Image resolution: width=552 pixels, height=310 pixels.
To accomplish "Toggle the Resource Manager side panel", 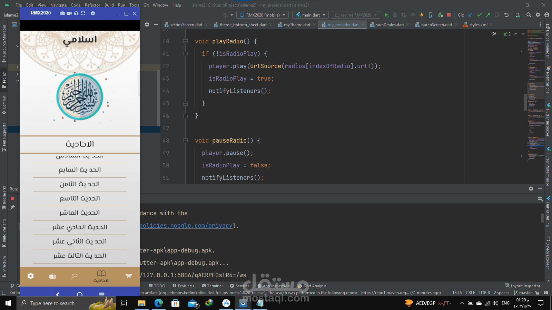I will tap(4, 43).
